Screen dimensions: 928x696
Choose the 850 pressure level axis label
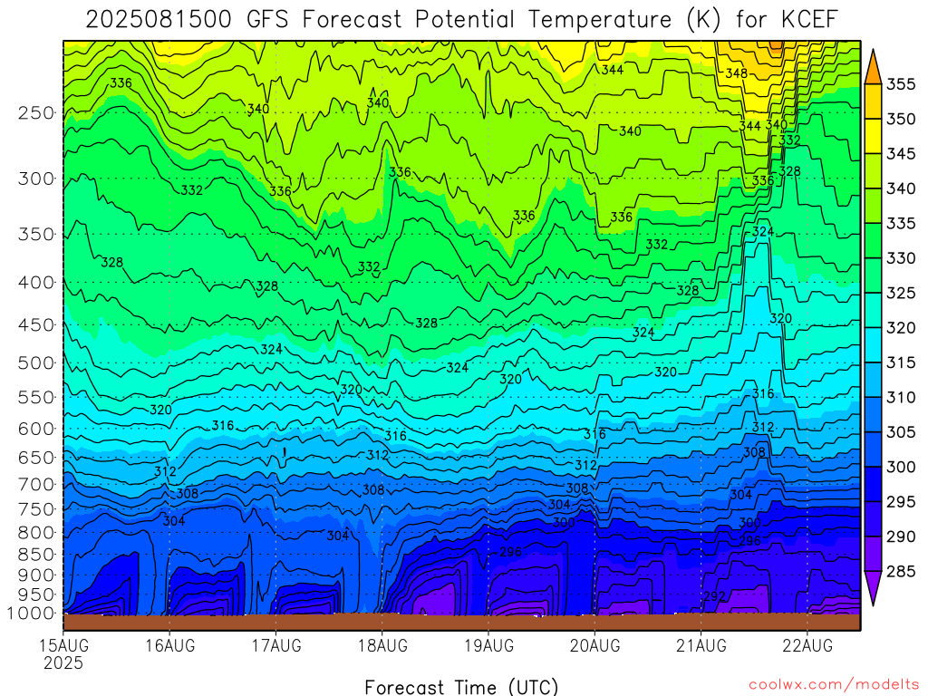[x=36, y=555]
